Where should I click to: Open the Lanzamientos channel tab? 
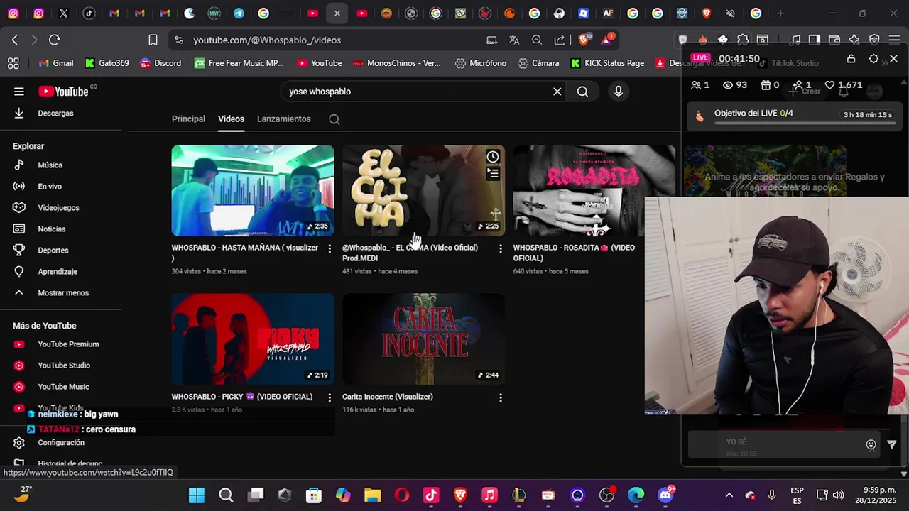pos(284,119)
